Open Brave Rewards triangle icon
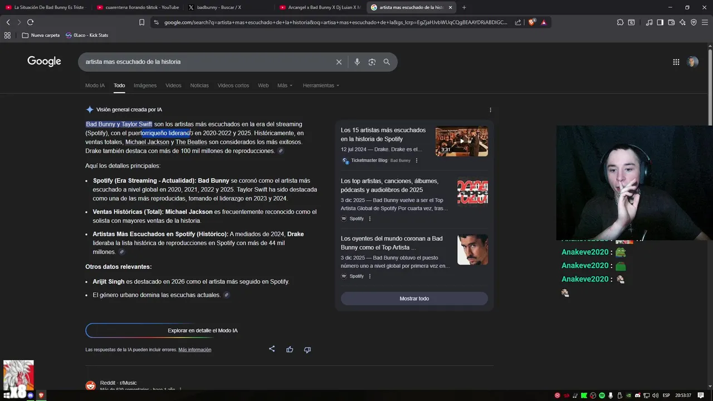This screenshot has height=401, width=713. [543, 22]
